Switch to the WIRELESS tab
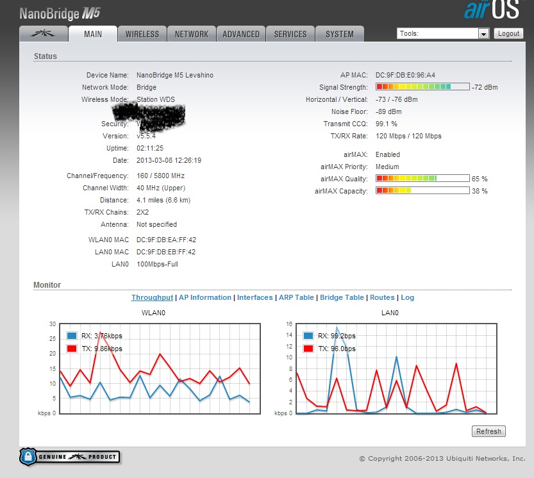Screen dimensions: 534x478 click(142, 34)
